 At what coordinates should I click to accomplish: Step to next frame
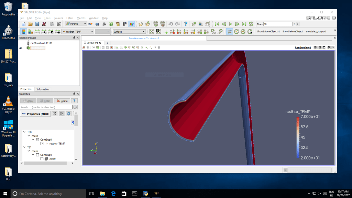(237, 24)
